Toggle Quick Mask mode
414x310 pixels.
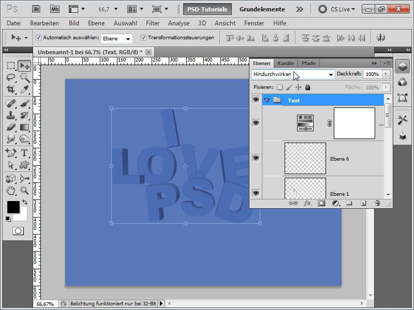point(18,231)
